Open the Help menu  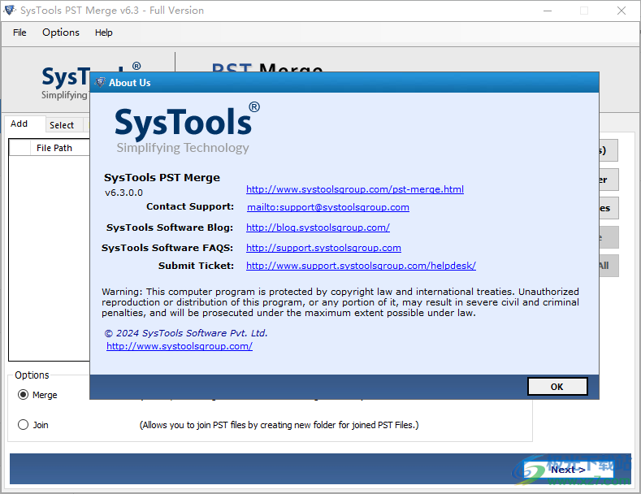104,32
